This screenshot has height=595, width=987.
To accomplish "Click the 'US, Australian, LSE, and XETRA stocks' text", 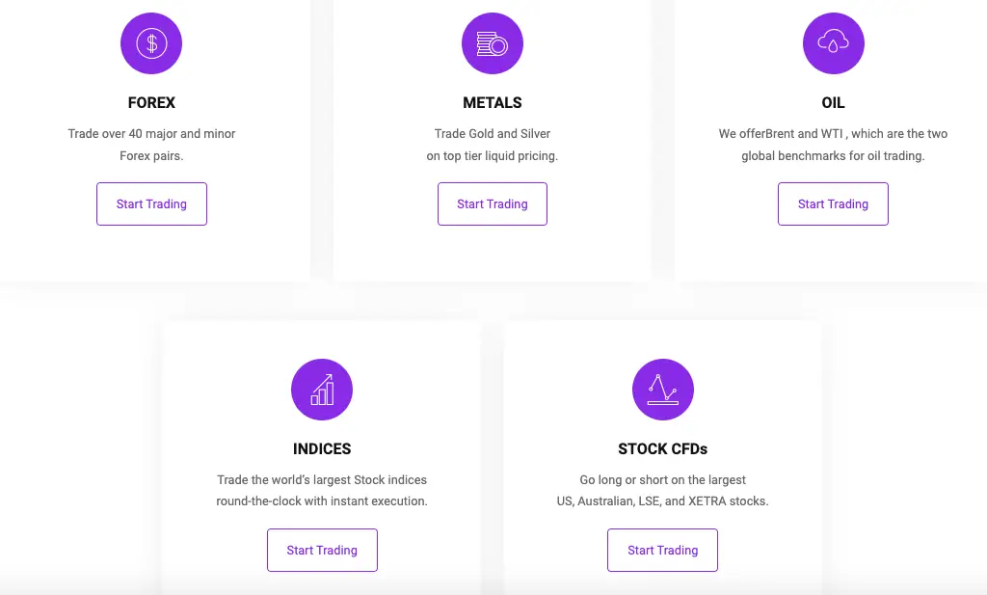I will click(663, 501).
